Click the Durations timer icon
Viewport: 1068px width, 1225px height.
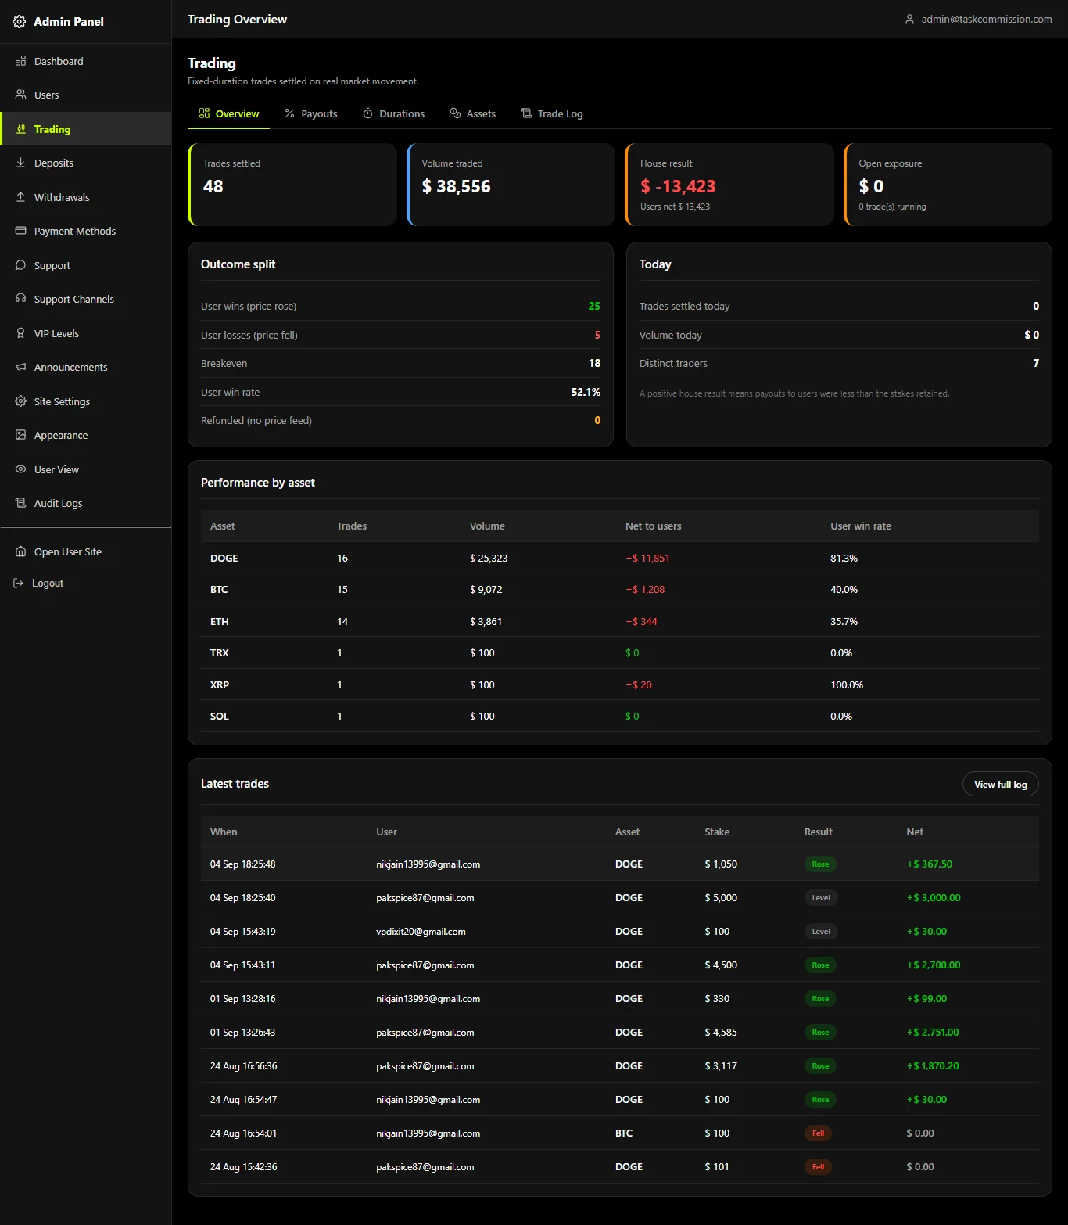(368, 113)
